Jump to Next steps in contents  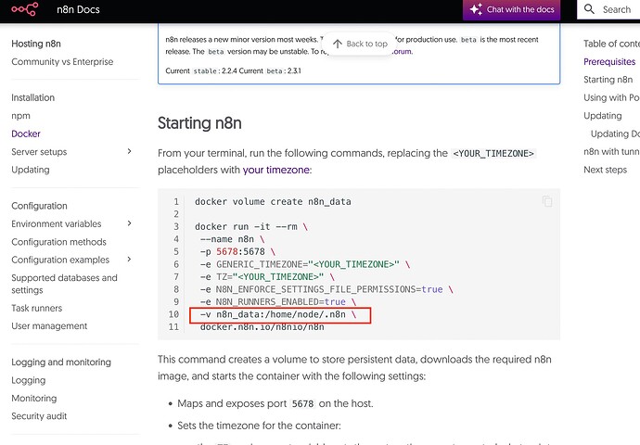coord(606,170)
